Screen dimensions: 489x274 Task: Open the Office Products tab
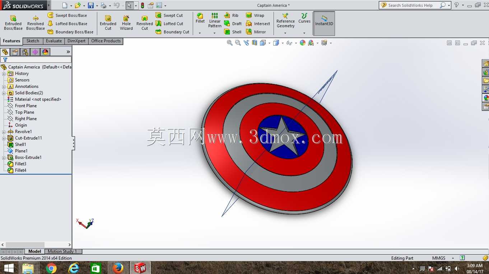tap(106, 41)
